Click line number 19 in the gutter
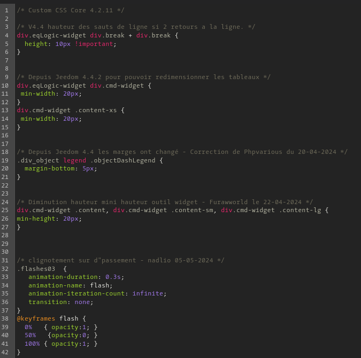The width and height of the screenshot is (361, 358). coord(5,160)
